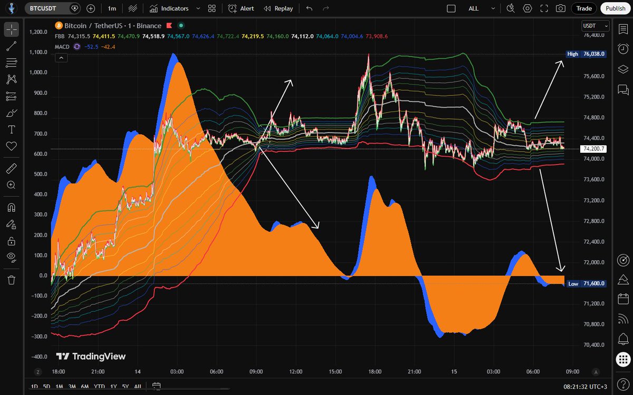Select the Brush drawing tool
Viewport: 633px width, 395px height.
(x=11, y=113)
